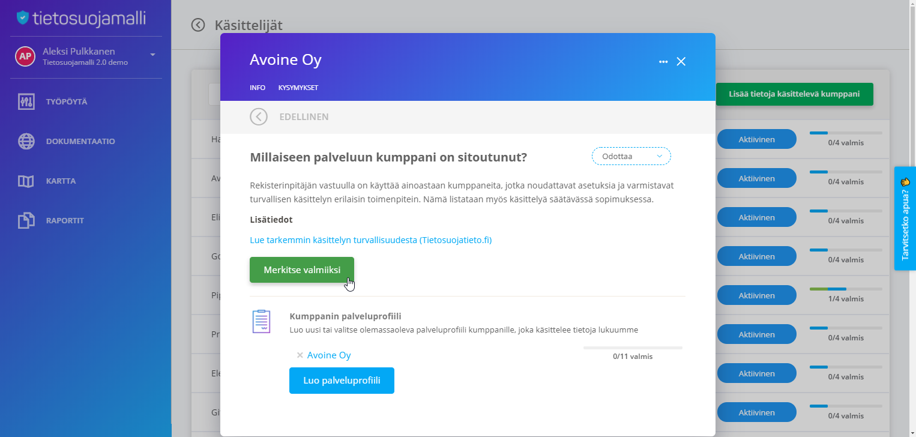Click Lisää tietoja käsittelevä kumppani button
916x437 pixels.
(x=794, y=94)
